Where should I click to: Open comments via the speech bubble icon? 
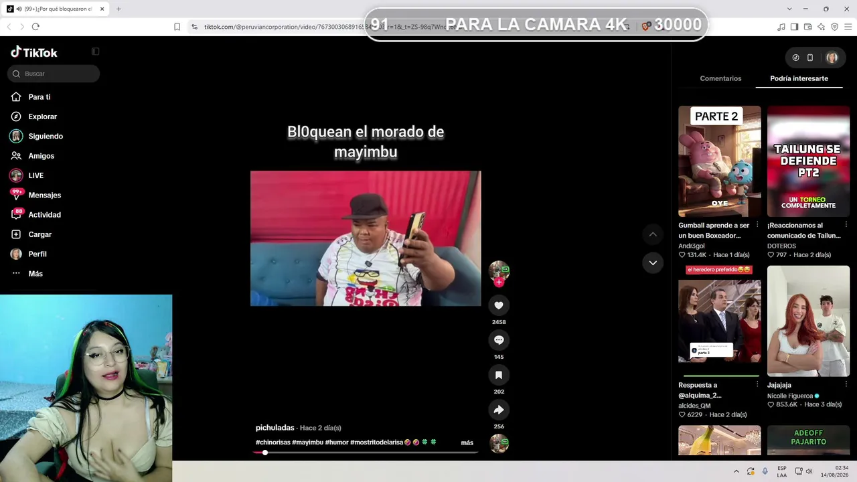499,340
